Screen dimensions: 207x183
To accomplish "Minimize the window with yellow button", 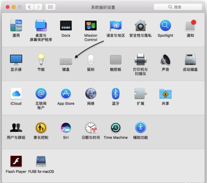I will point(14,7).
